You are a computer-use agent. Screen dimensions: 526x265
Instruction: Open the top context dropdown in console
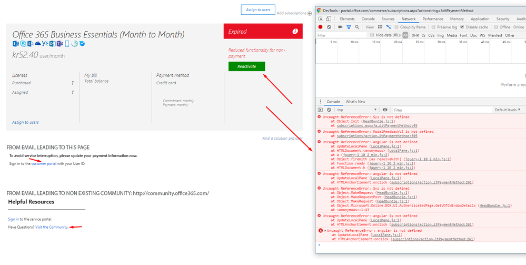click(x=356, y=110)
